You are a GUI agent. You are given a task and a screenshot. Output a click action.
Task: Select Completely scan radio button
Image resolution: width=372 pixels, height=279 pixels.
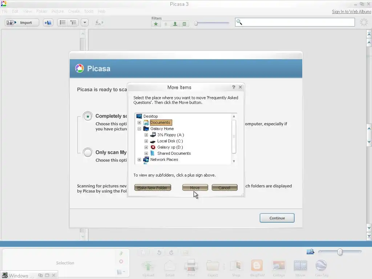(88, 116)
